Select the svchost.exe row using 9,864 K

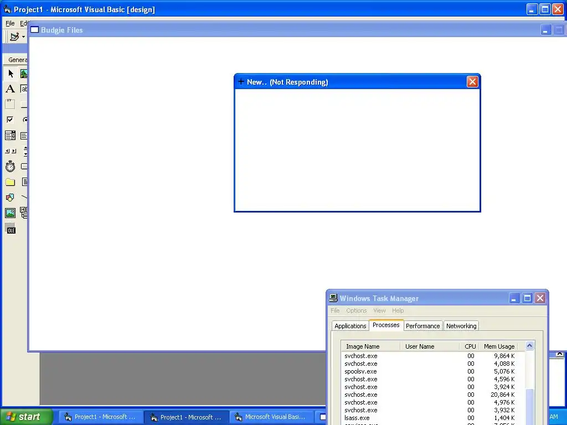433,356
